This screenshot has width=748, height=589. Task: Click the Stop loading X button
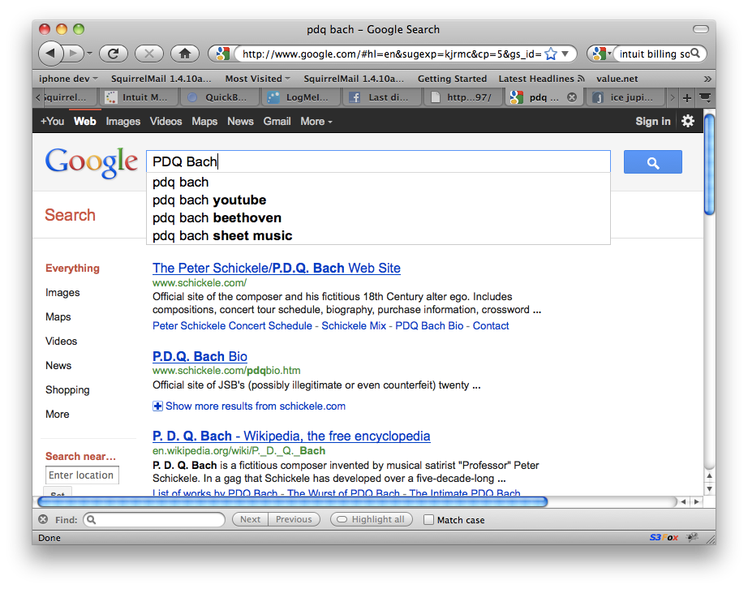(148, 54)
